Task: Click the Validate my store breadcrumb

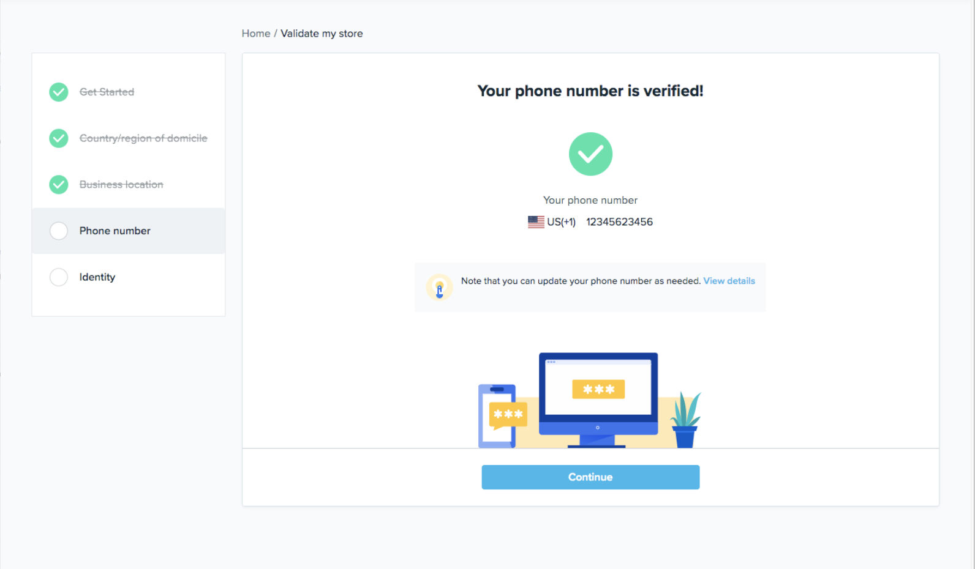Action: coord(322,34)
